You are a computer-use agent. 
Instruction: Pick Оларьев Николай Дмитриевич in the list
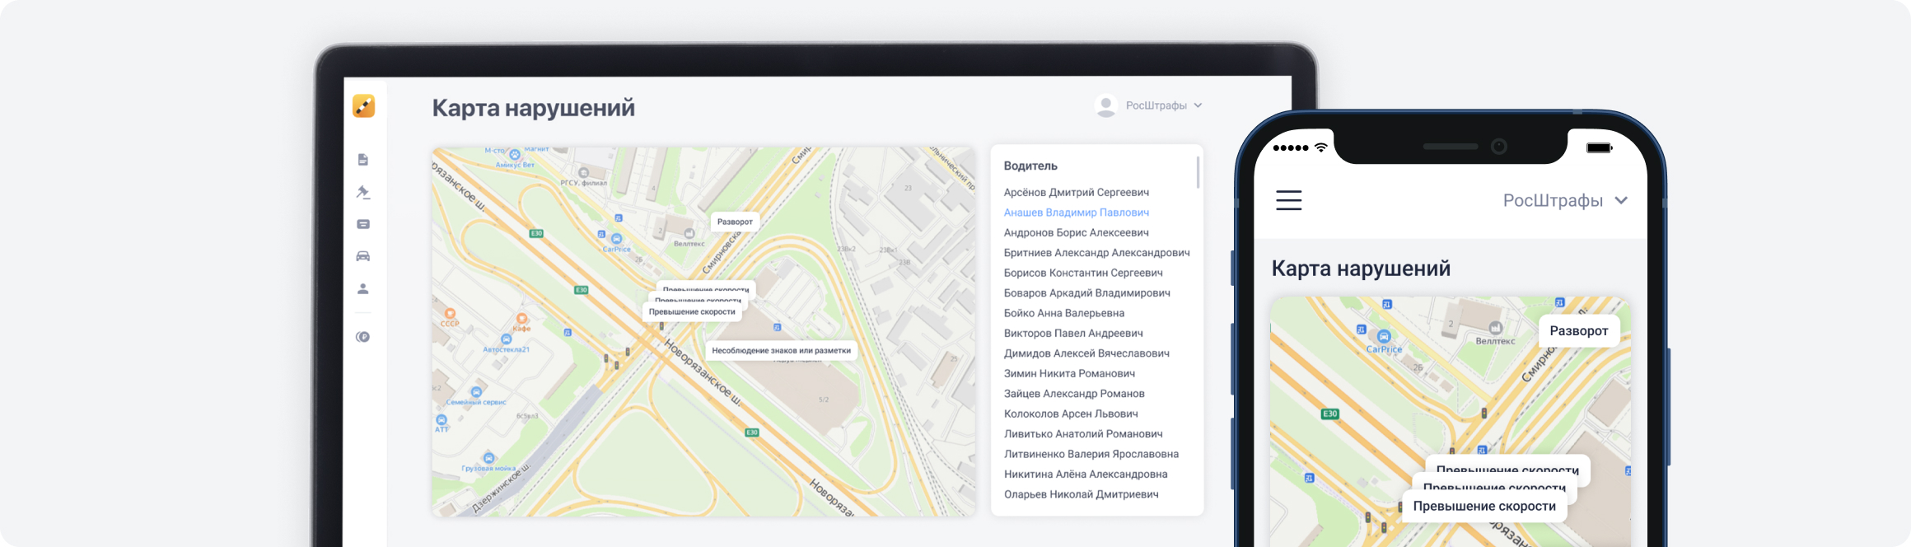point(1081,494)
